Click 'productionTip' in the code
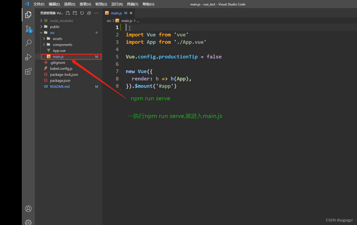The image size is (357, 225). coord(178,57)
